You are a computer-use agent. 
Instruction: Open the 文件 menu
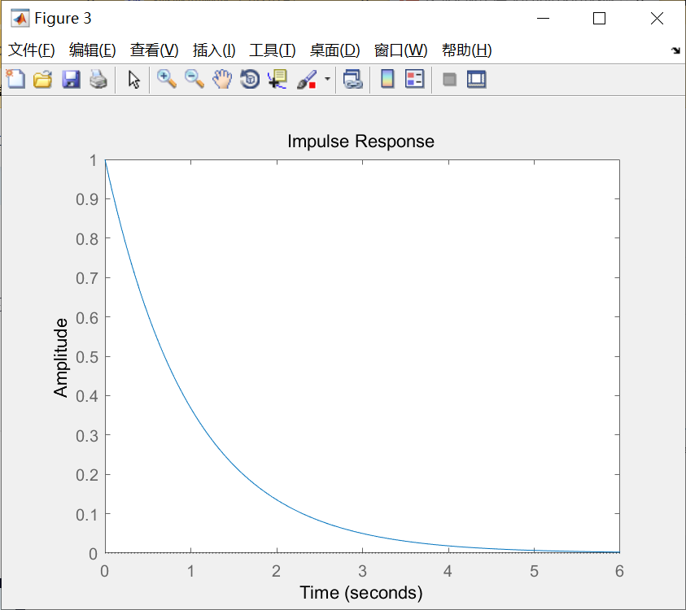pos(32,50)
